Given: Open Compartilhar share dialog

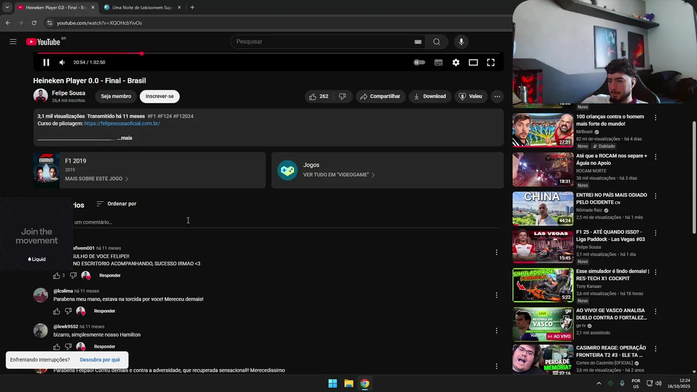Looking at the screenshot, I should coord(381,96).
